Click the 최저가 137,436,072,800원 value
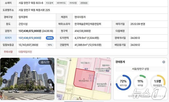 [30, 38]
